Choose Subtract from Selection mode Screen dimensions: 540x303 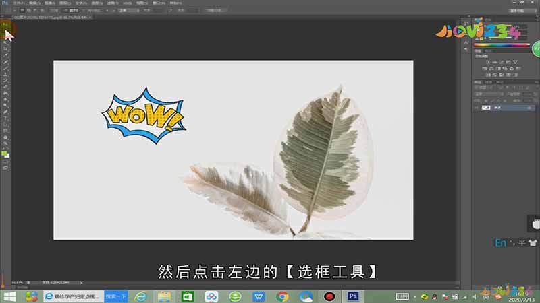[x=35, y=10]
